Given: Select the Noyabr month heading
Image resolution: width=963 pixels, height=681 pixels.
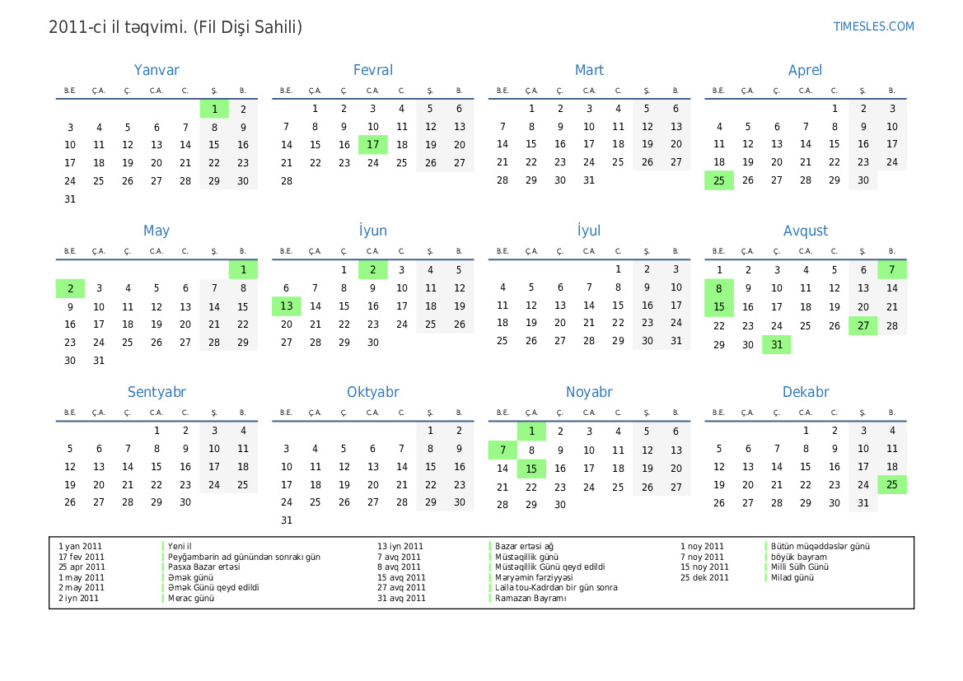Looking at the screenshot, I should pos(589,392).
